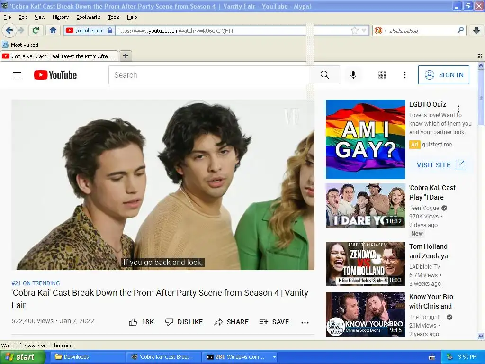
Task: Bookmark page with the star icon
Action: click(x=354, y=30)
